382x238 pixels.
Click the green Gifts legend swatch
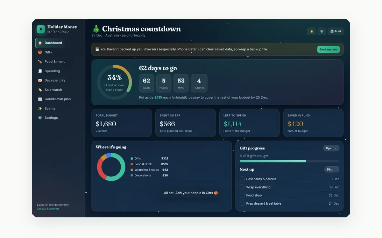click(x=132, y=158)
